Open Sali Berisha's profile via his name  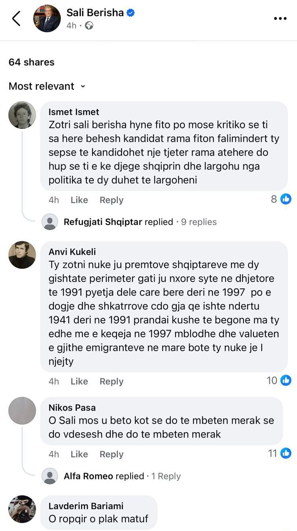pyautogui.click(x=97, y=12)
